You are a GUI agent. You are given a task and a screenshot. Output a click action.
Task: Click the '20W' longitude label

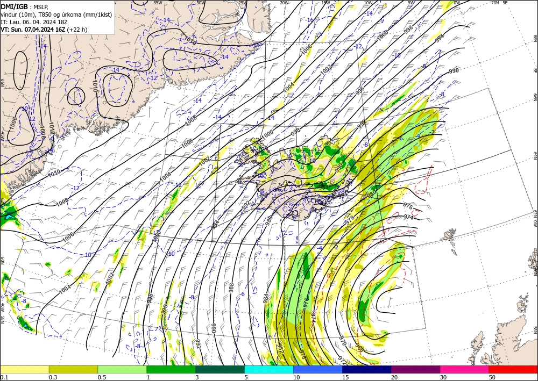click(284, 3)
